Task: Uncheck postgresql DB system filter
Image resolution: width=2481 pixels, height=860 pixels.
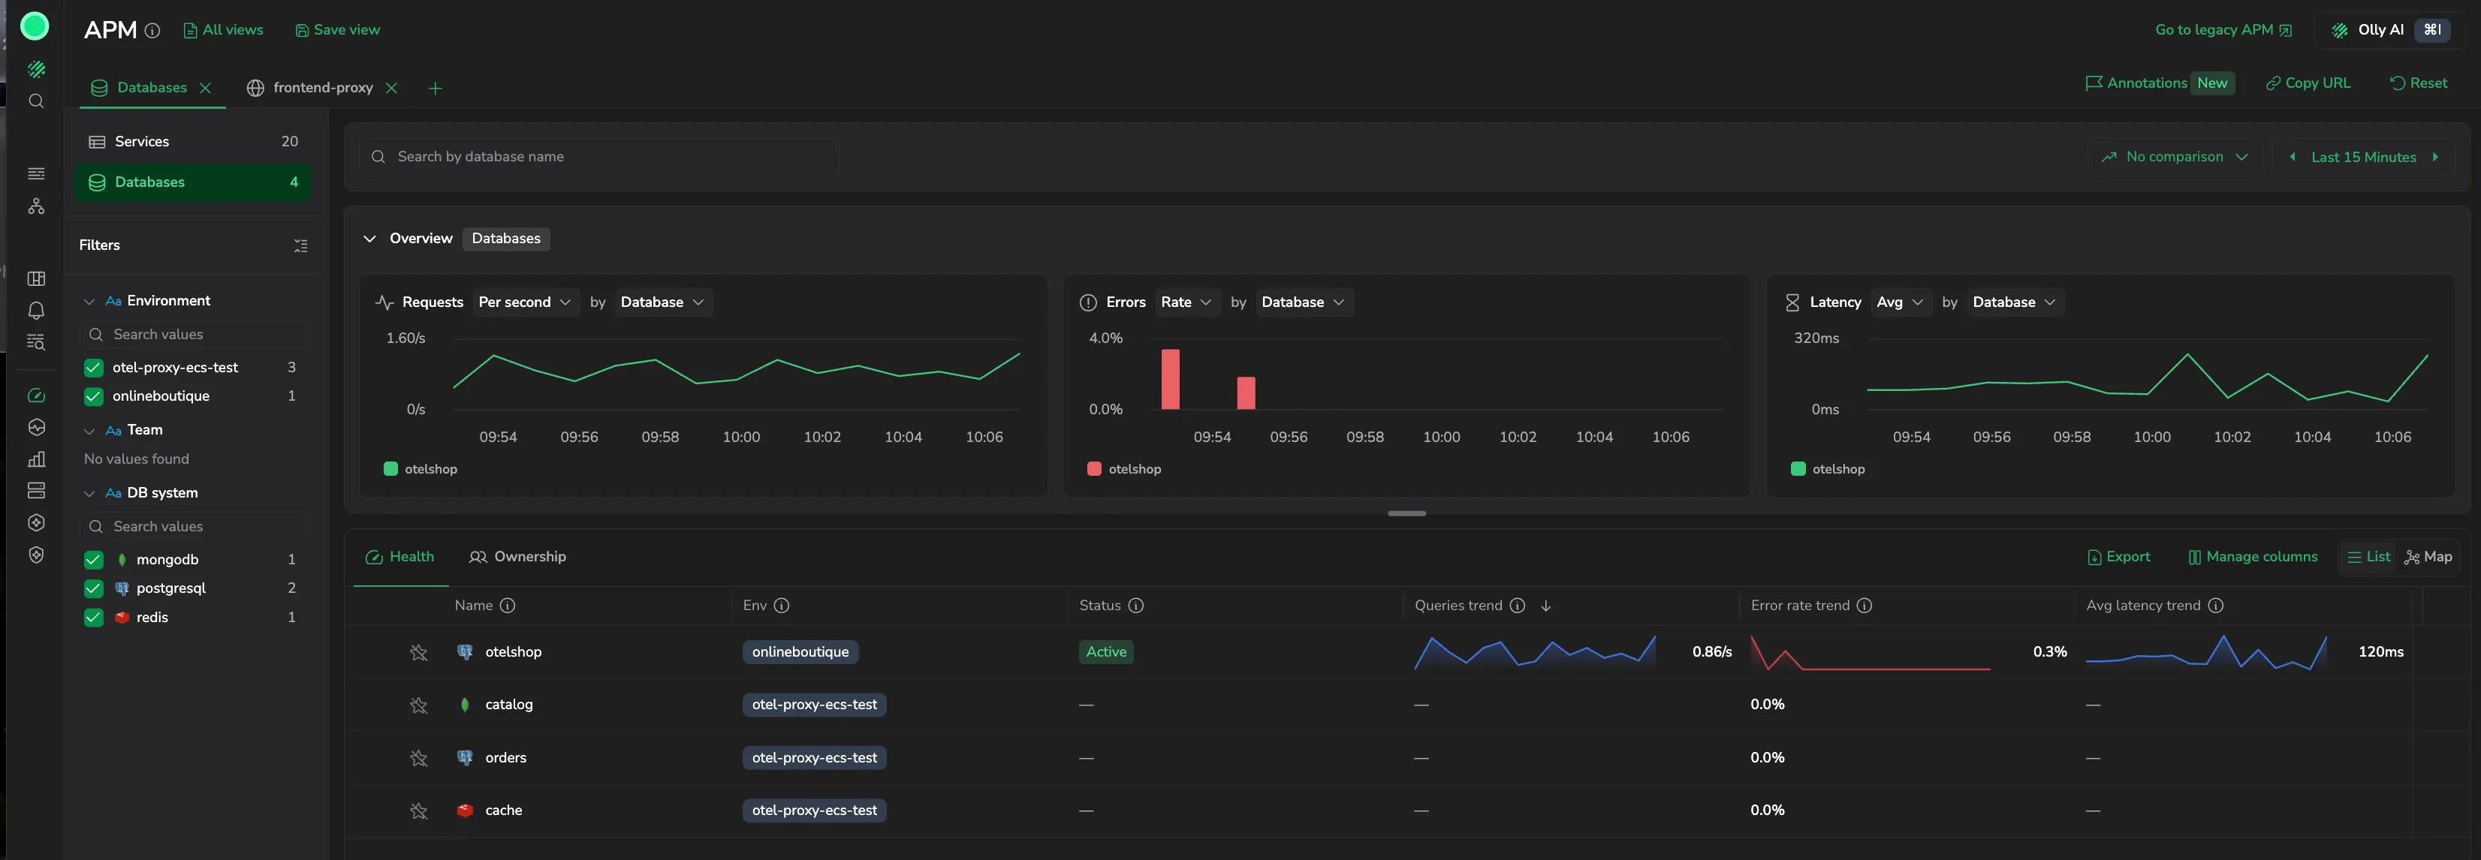Action: click(x=93, y=588)
